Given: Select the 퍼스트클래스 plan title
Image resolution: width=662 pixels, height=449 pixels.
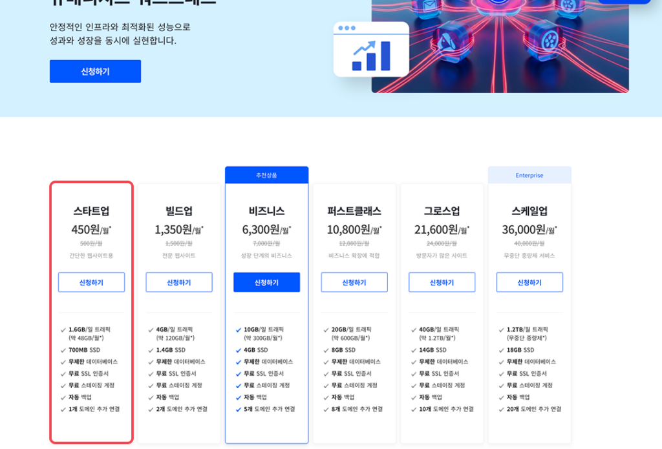Looking at the screenshot, I should coord(354,211).
